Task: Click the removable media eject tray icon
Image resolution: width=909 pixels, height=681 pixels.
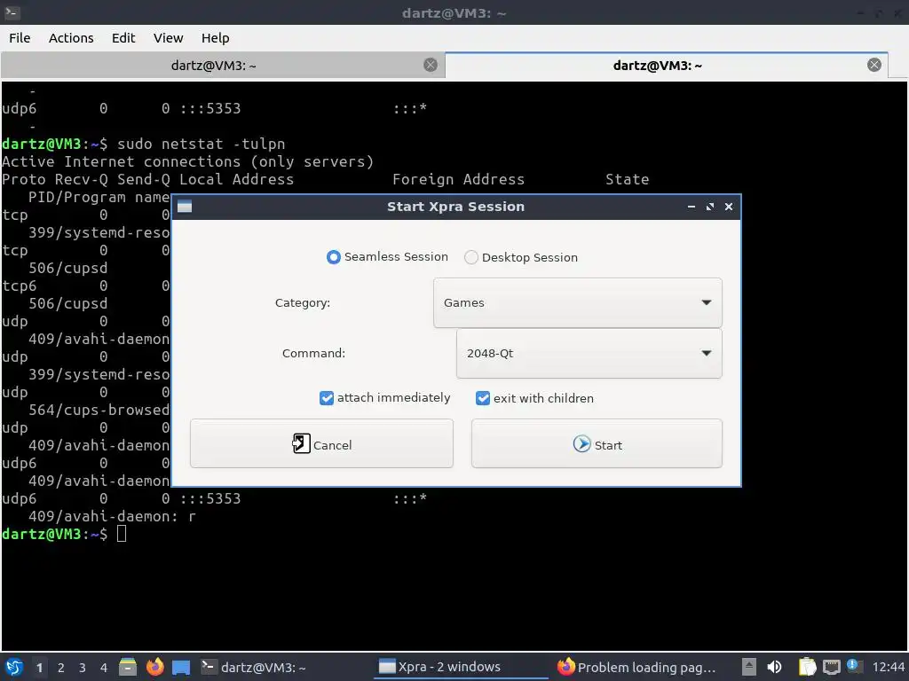Action: pos(749,667)
